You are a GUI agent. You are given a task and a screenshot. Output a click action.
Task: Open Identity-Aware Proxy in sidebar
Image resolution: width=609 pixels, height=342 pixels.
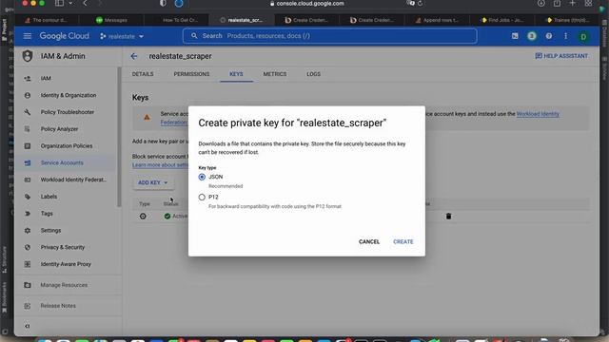[67, 264]
